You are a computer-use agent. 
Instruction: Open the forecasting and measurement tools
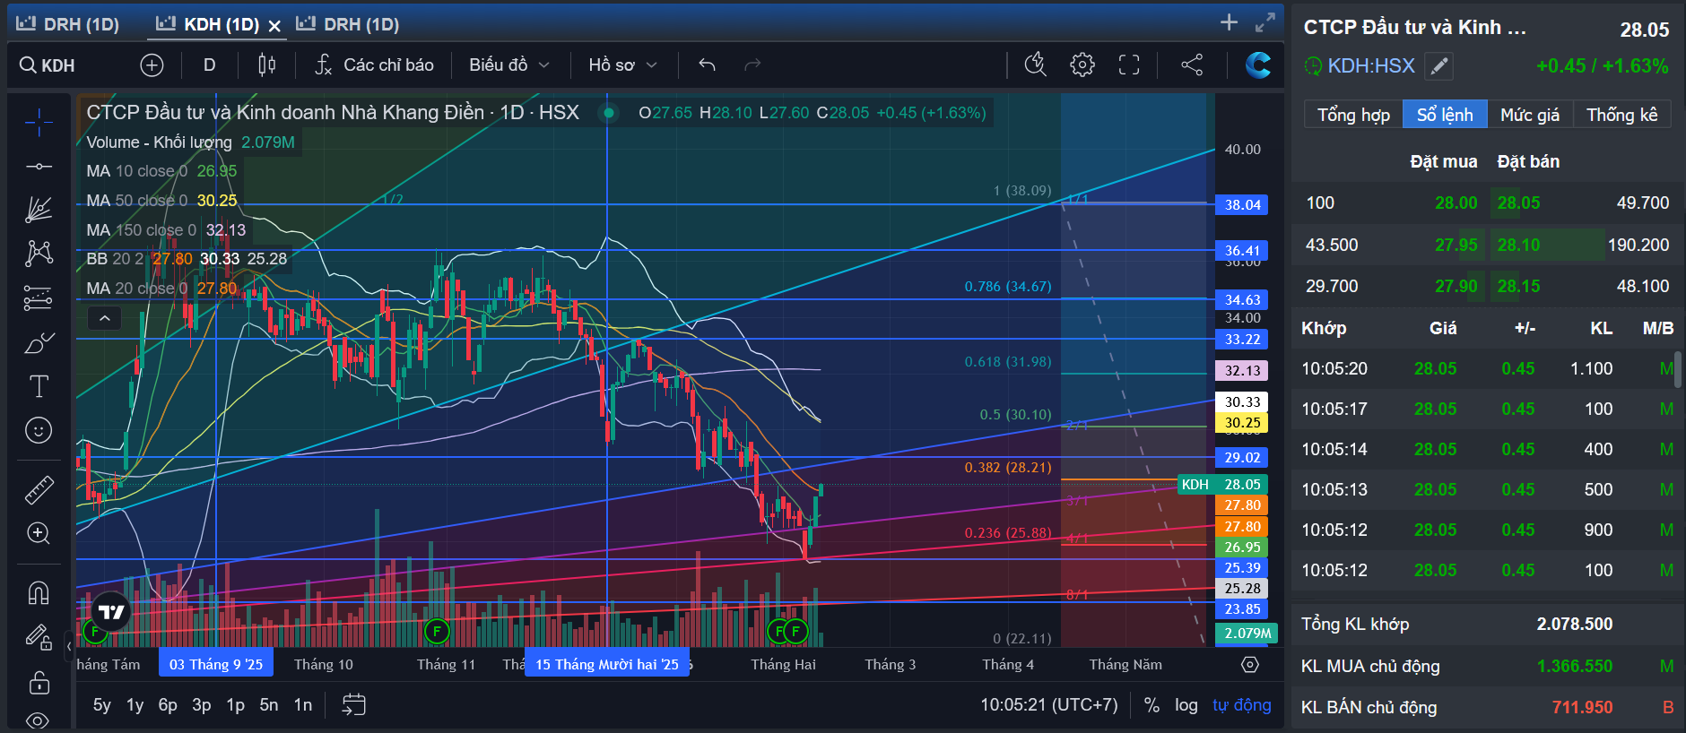tap(39, 298)
